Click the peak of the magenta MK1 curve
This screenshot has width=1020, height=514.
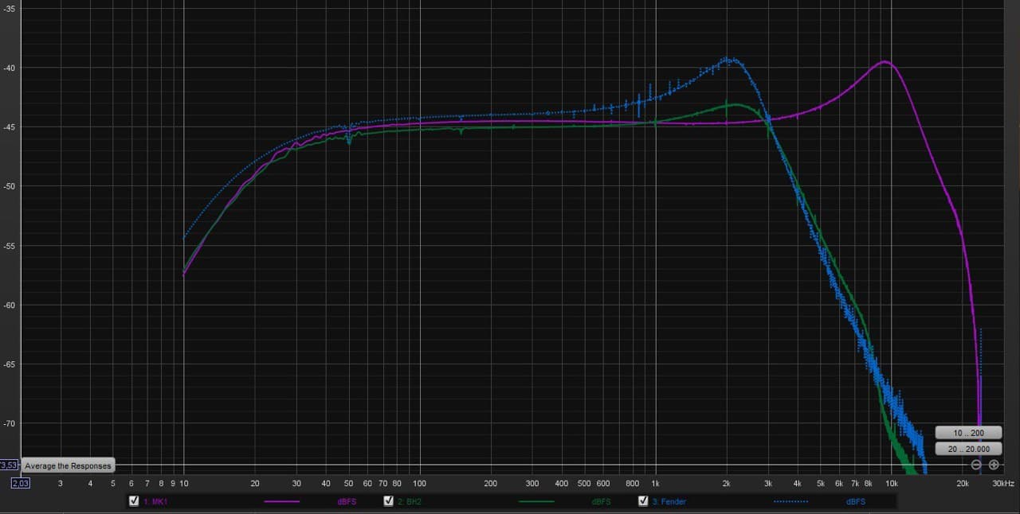(x=885, y=62)
